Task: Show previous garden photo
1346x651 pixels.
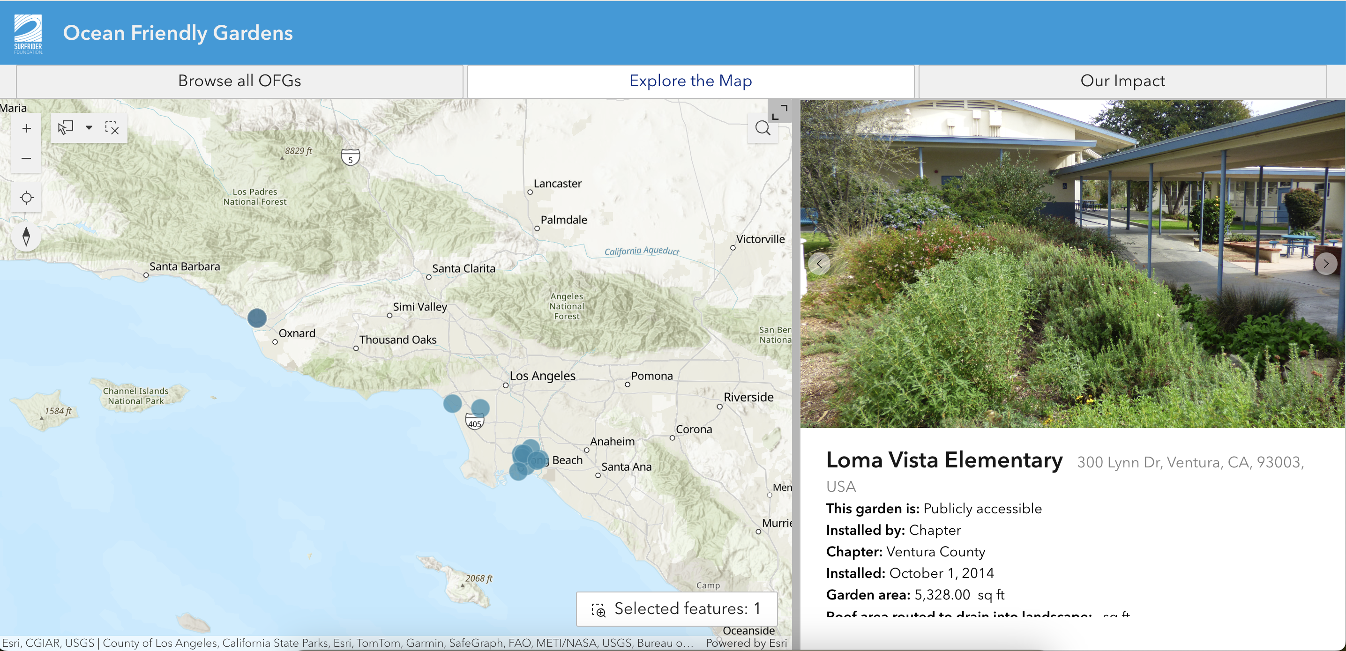Action: coord(819,264)
